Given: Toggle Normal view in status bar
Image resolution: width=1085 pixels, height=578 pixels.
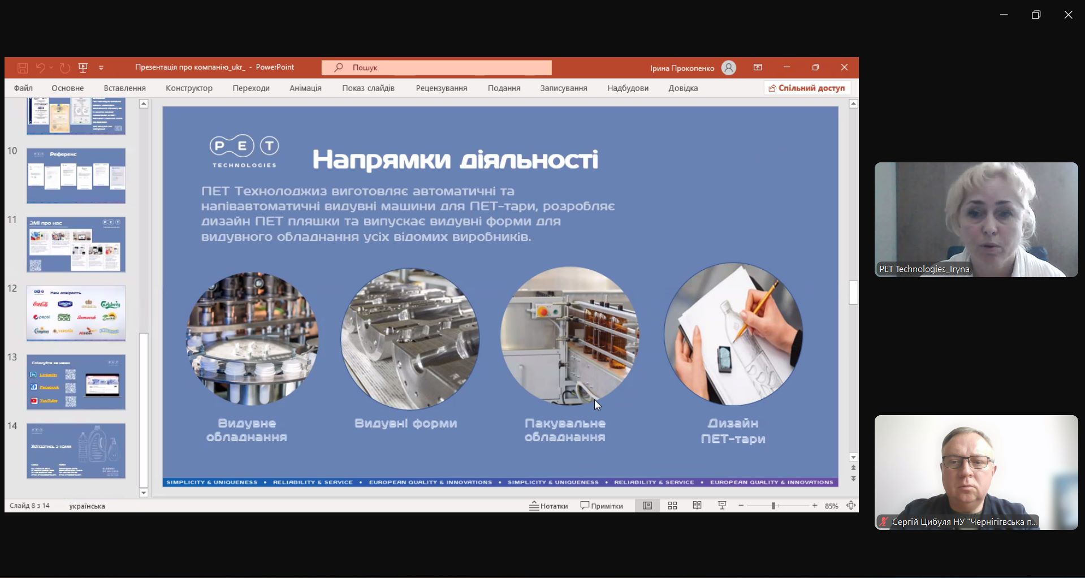Looking at the screenshot, I should (x=647, y=506).
